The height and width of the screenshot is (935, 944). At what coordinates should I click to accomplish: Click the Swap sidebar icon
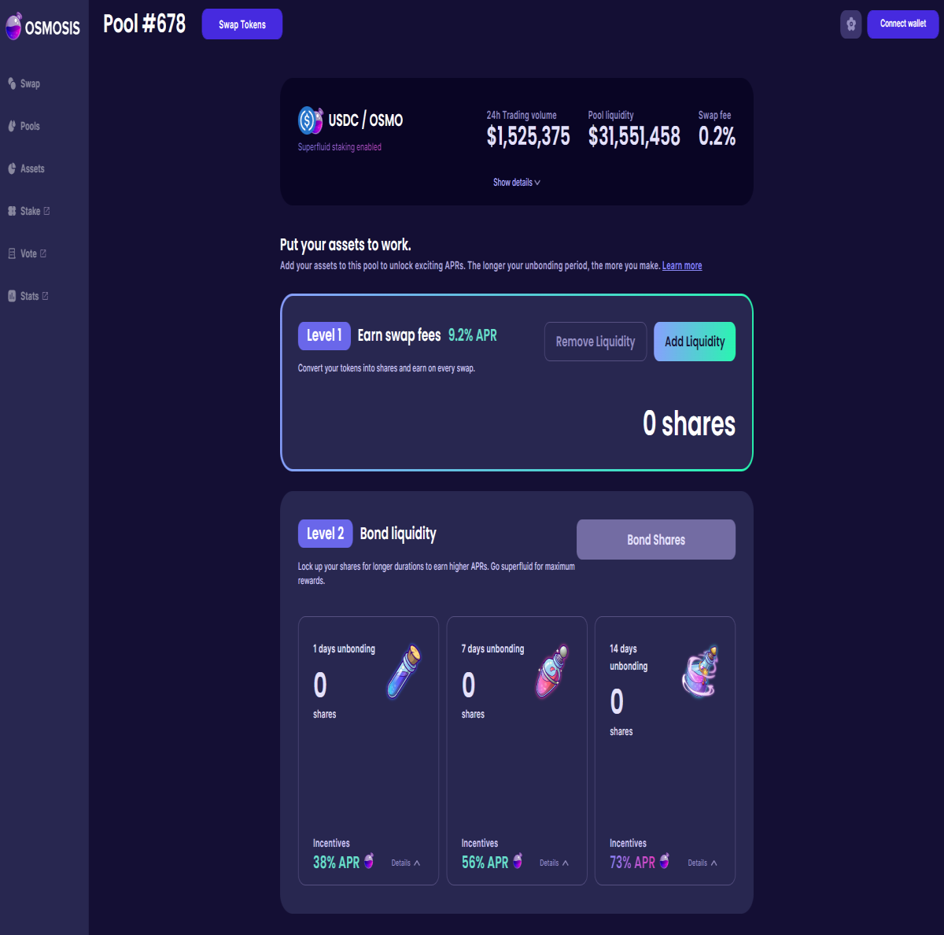[12, 83]
